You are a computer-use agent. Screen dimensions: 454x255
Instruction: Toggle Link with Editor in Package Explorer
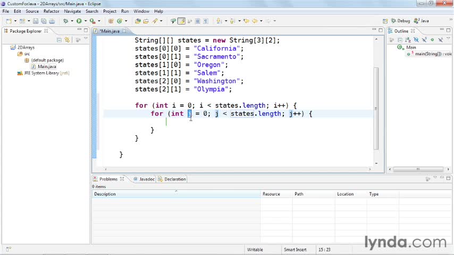[68, 40]
